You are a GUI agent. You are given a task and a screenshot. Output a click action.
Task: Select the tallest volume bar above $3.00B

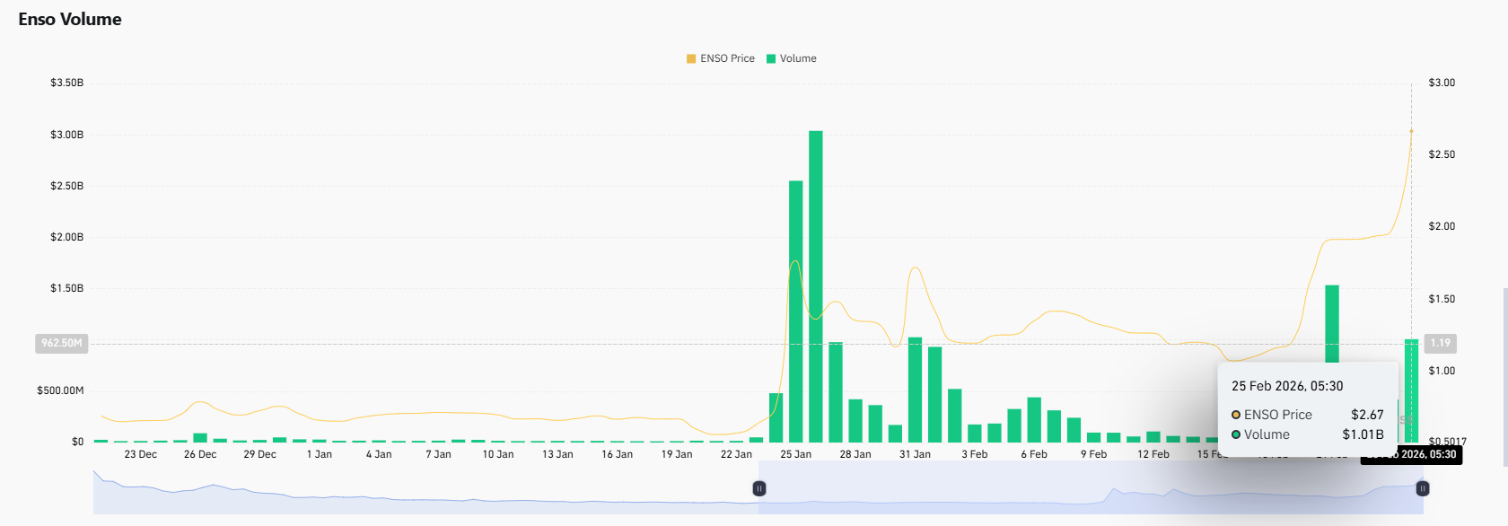(815, 287)
